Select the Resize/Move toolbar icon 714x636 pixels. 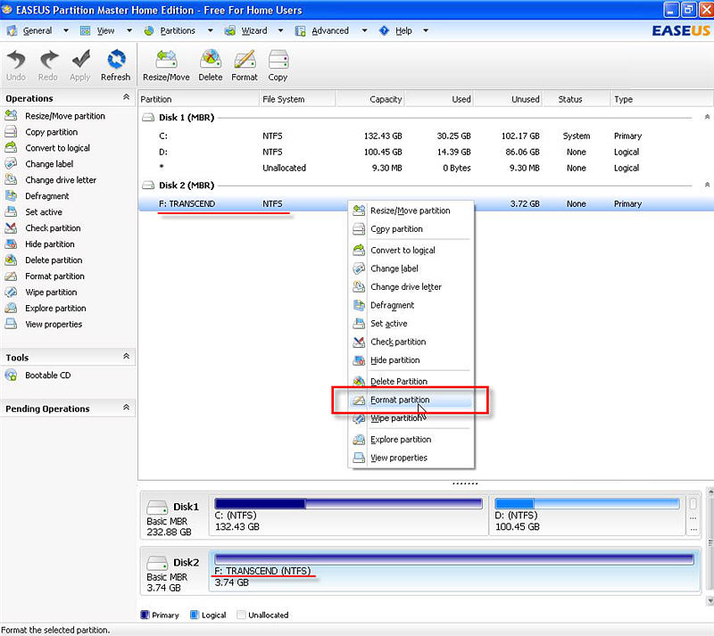point(165,62)
